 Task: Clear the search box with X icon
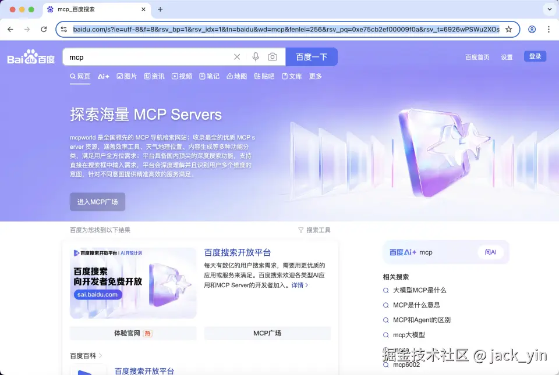[x=237, y=57]
